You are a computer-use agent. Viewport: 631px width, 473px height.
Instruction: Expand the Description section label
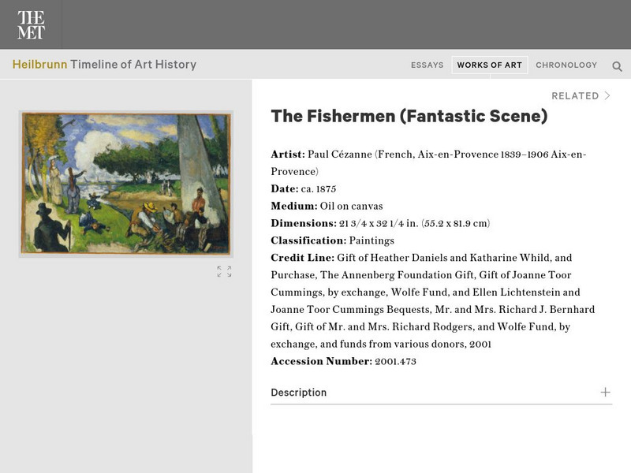click(x=298, y=393)
